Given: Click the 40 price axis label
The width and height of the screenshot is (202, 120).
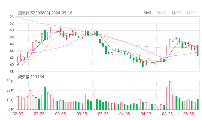Looking at the screenshot, I should [x=11, y=65].
